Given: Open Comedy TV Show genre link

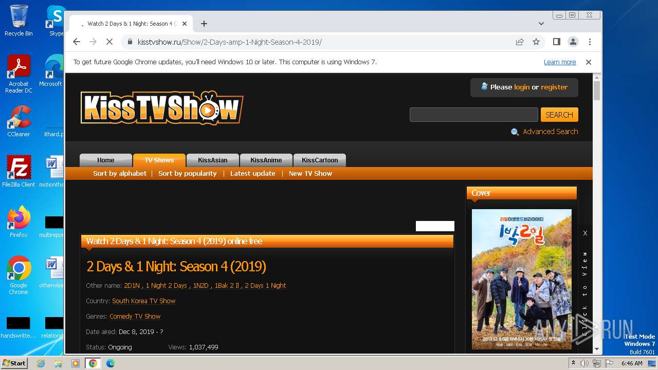Looking at the screenshot, I should 135,316.
